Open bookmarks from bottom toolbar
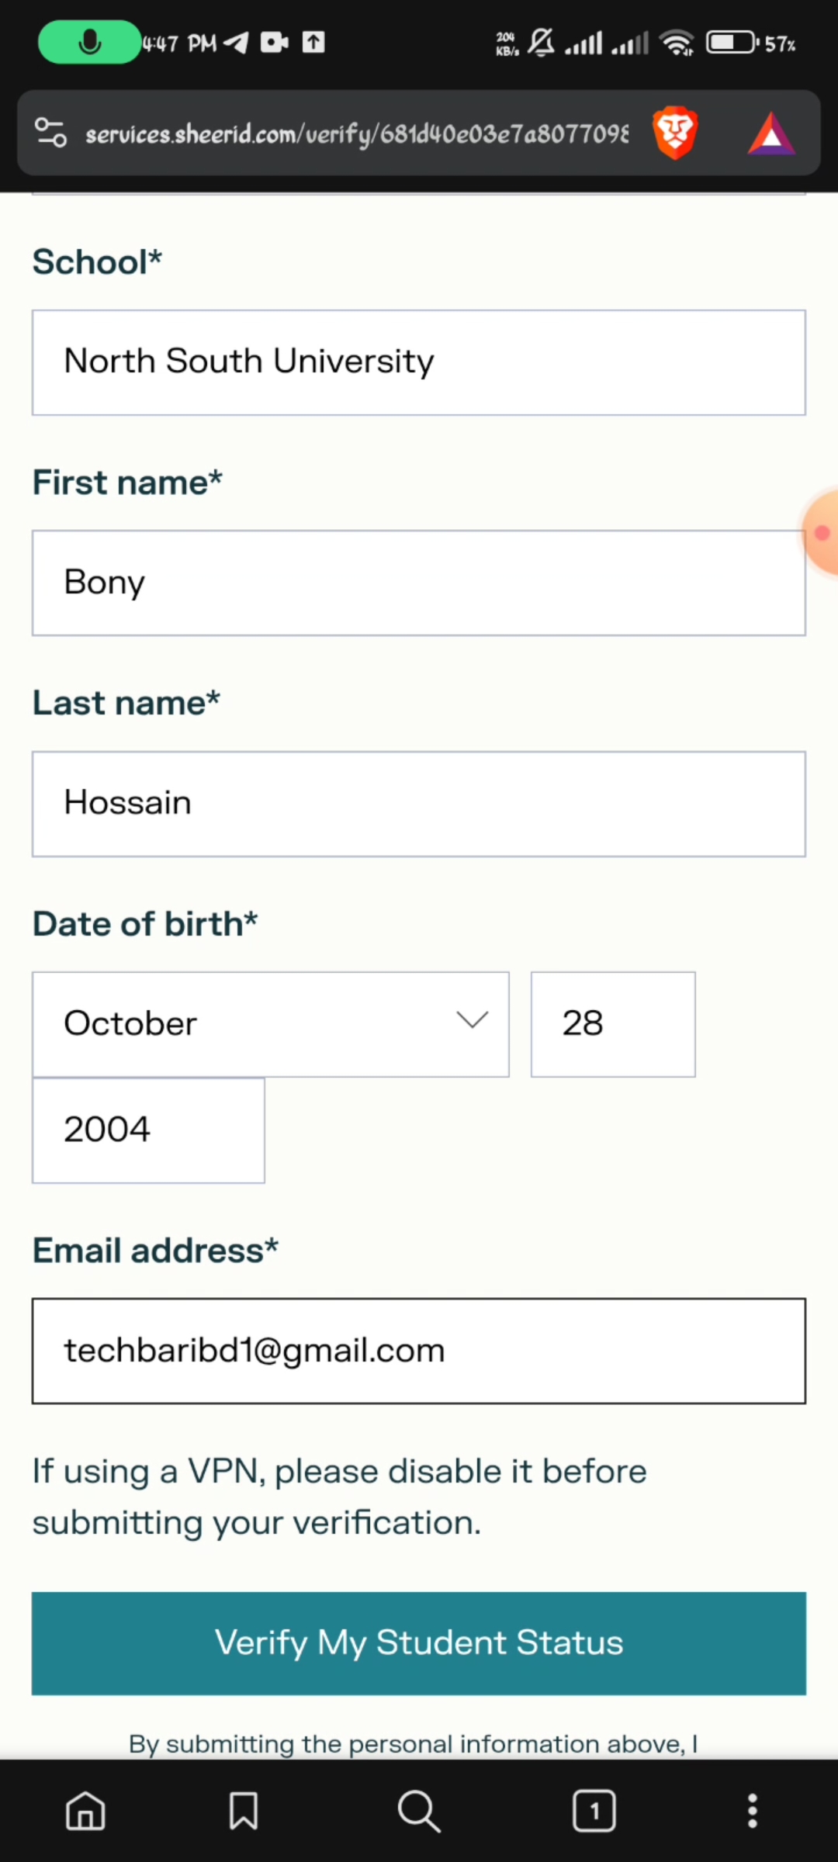The width and height of the screenshot is (838, 1862). pos(243,1811)
